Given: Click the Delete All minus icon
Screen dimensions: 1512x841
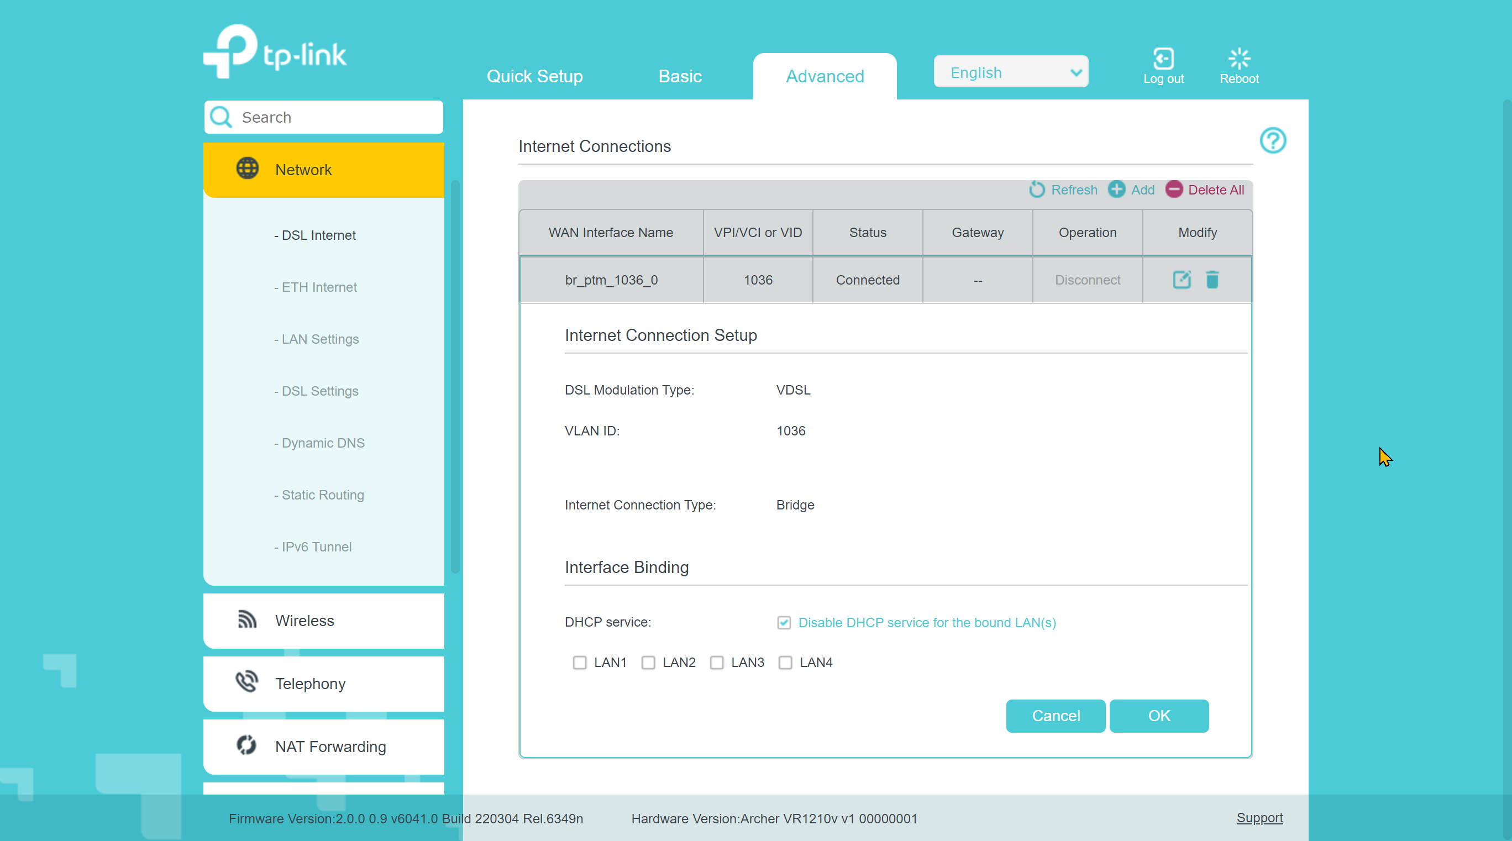Looking at the screenshot, I should point(1174,190).
